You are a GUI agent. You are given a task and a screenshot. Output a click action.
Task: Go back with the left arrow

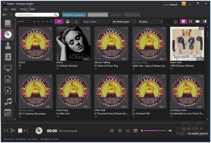(5, 15)
